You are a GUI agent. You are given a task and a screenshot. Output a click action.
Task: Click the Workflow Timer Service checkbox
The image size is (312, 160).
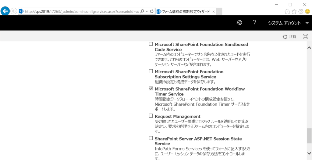tap(151, 89)
